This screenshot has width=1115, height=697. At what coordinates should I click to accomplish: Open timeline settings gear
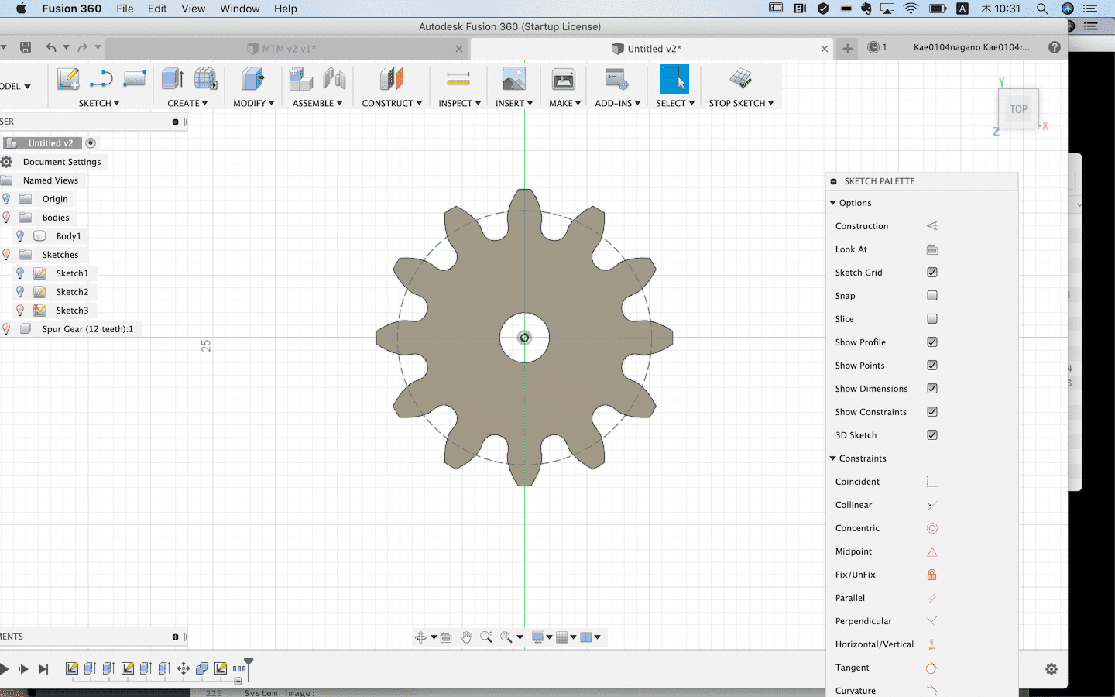(1052, 669)
